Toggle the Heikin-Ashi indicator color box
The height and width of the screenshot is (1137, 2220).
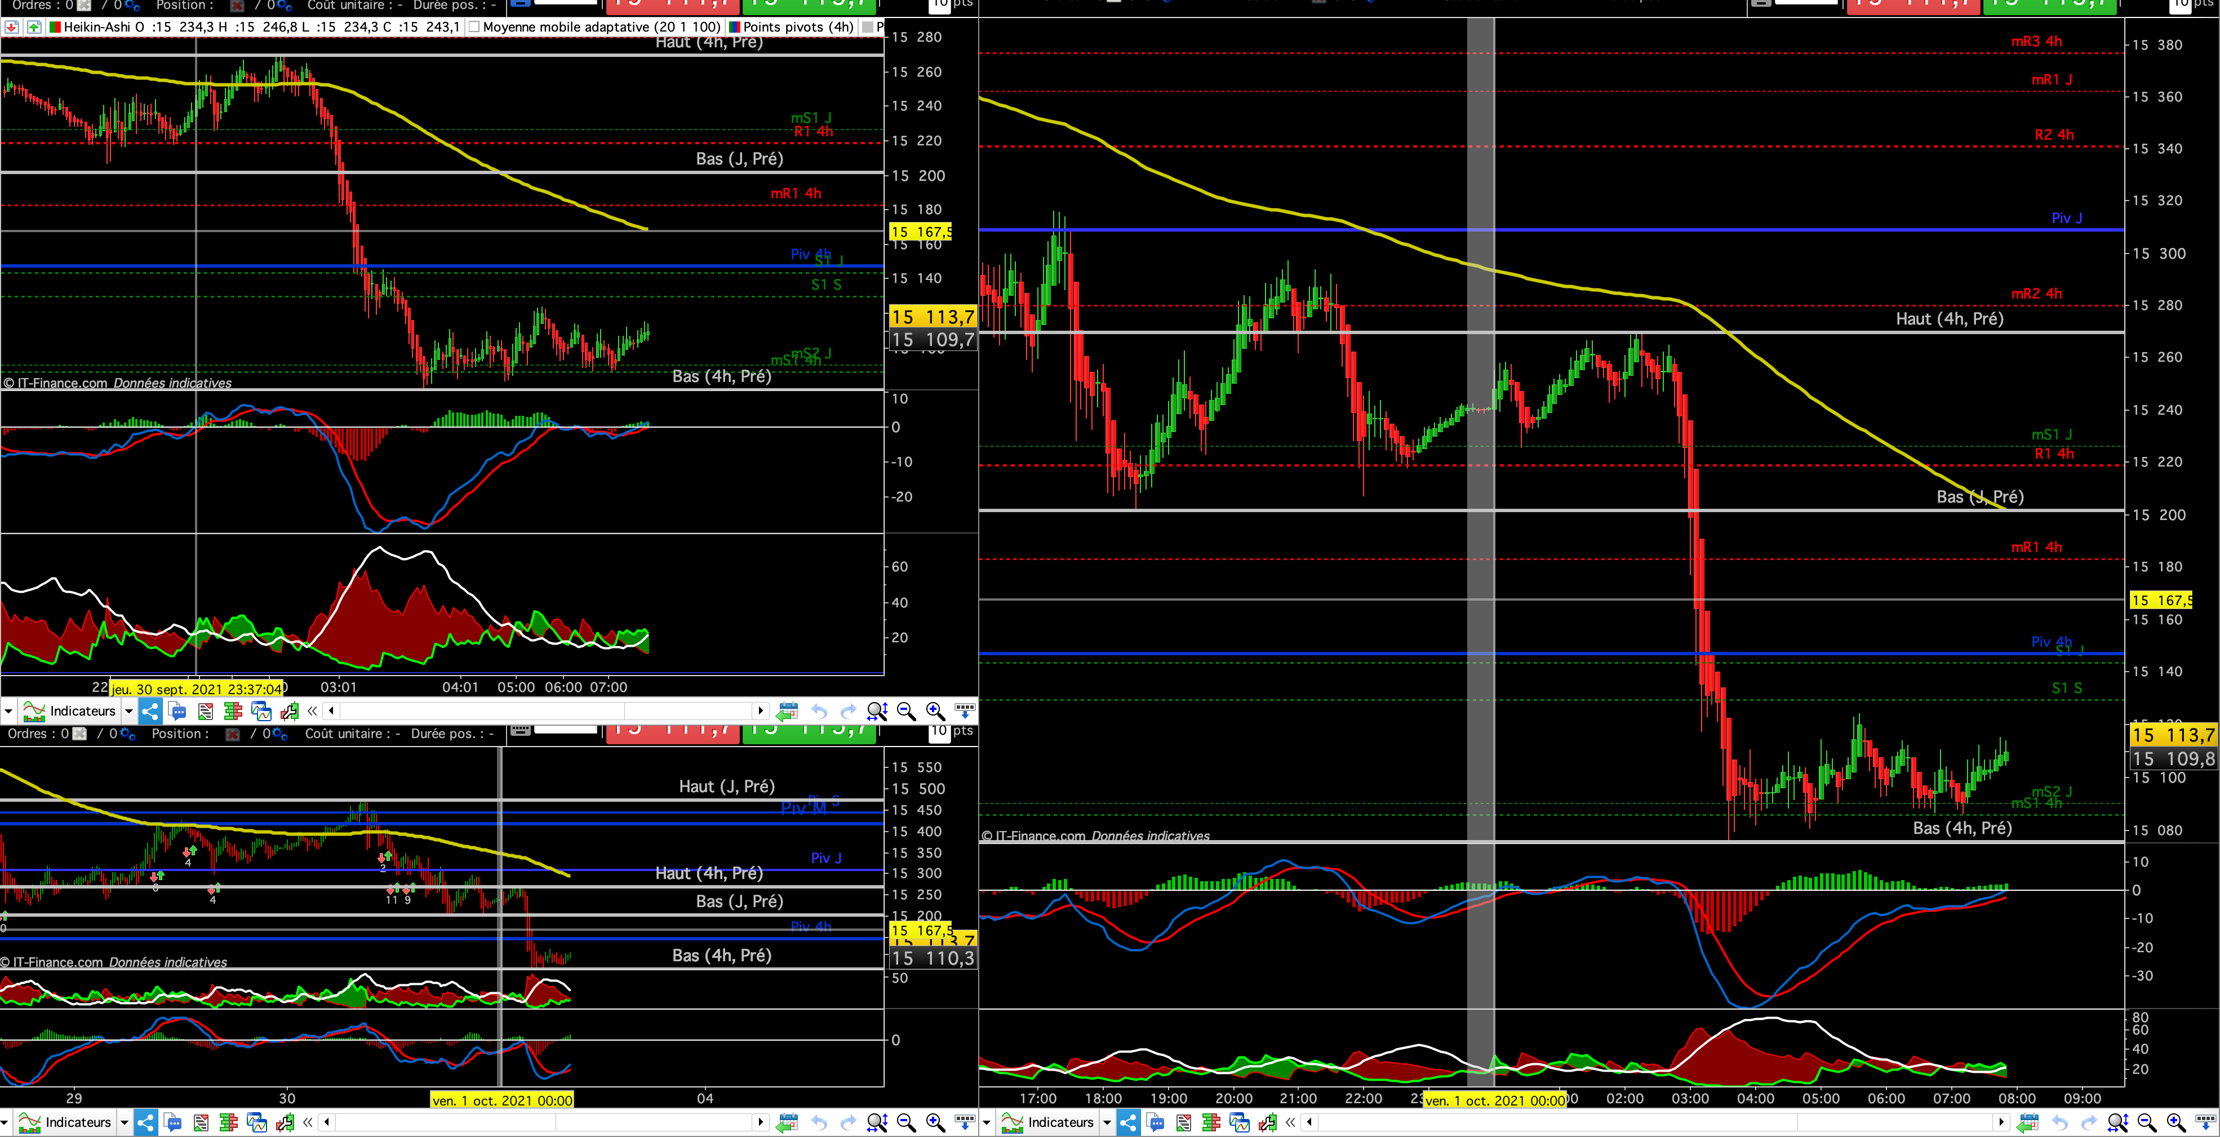pos(55,26)
